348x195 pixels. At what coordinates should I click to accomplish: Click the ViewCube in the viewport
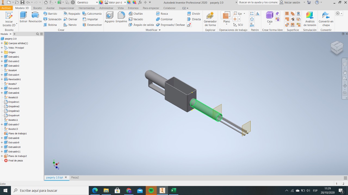(337, 48)
